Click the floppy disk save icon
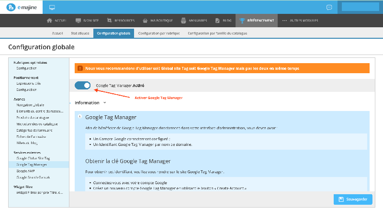 coord(341,199)
